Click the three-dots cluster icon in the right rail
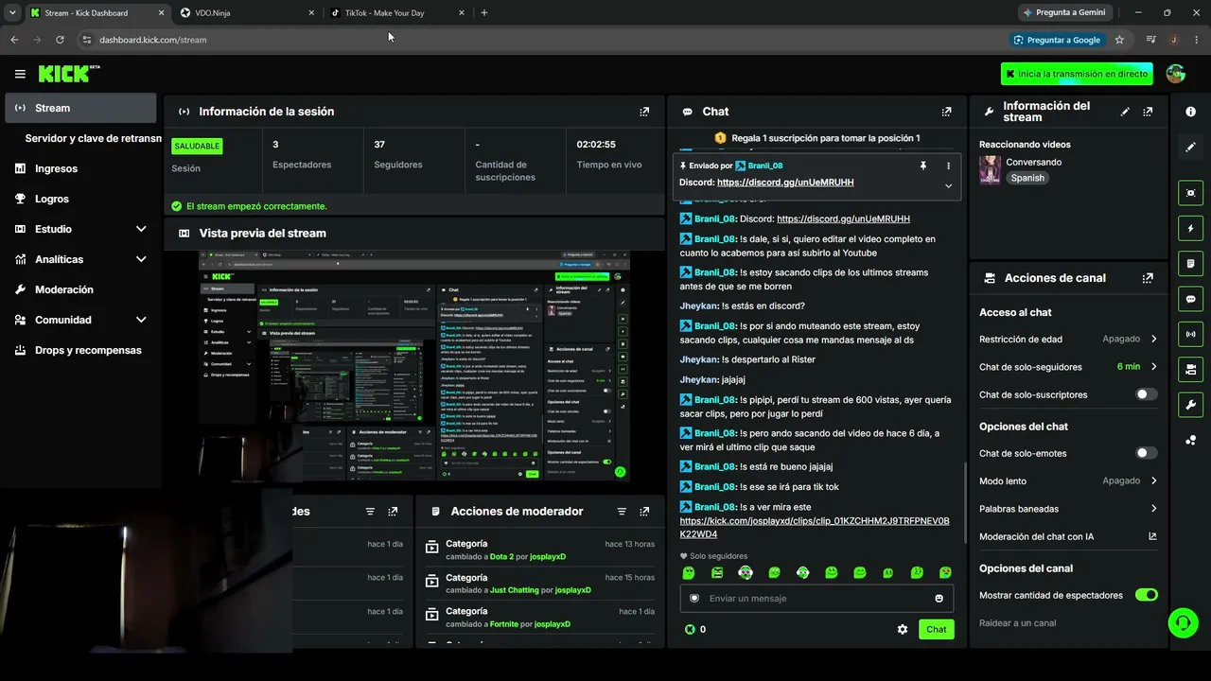Screen dimensions: 1211x681 (x=1190, y=440)
